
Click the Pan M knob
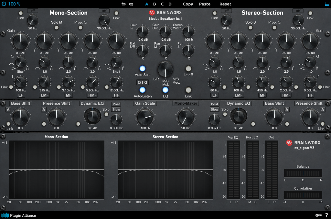tap(165, 50)
